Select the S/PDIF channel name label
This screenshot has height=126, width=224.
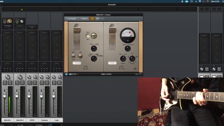(32, 120)
